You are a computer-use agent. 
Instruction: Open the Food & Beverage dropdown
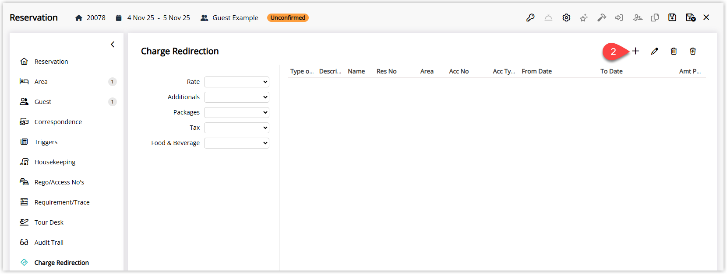click(x=236, y=143)
